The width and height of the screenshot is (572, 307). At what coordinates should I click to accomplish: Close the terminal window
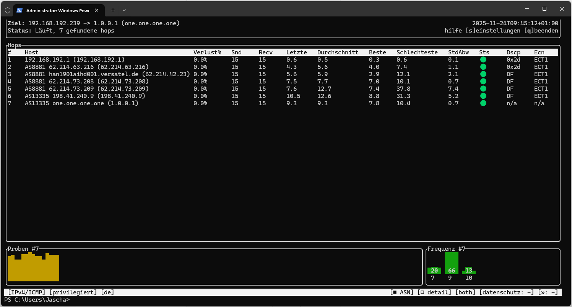click(562, 8)
